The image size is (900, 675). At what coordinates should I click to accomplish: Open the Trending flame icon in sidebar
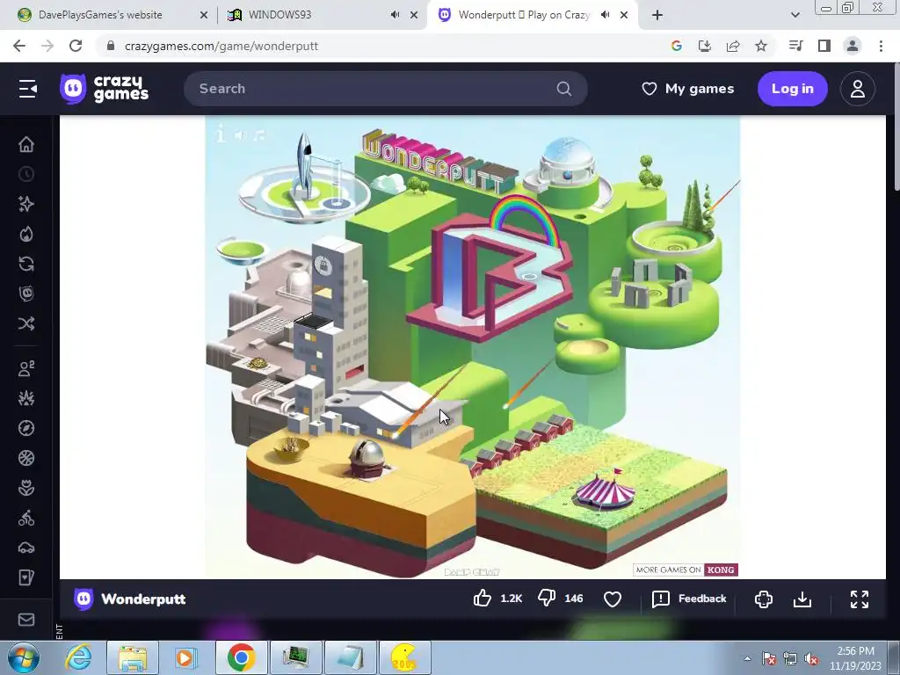coord(26,234)
